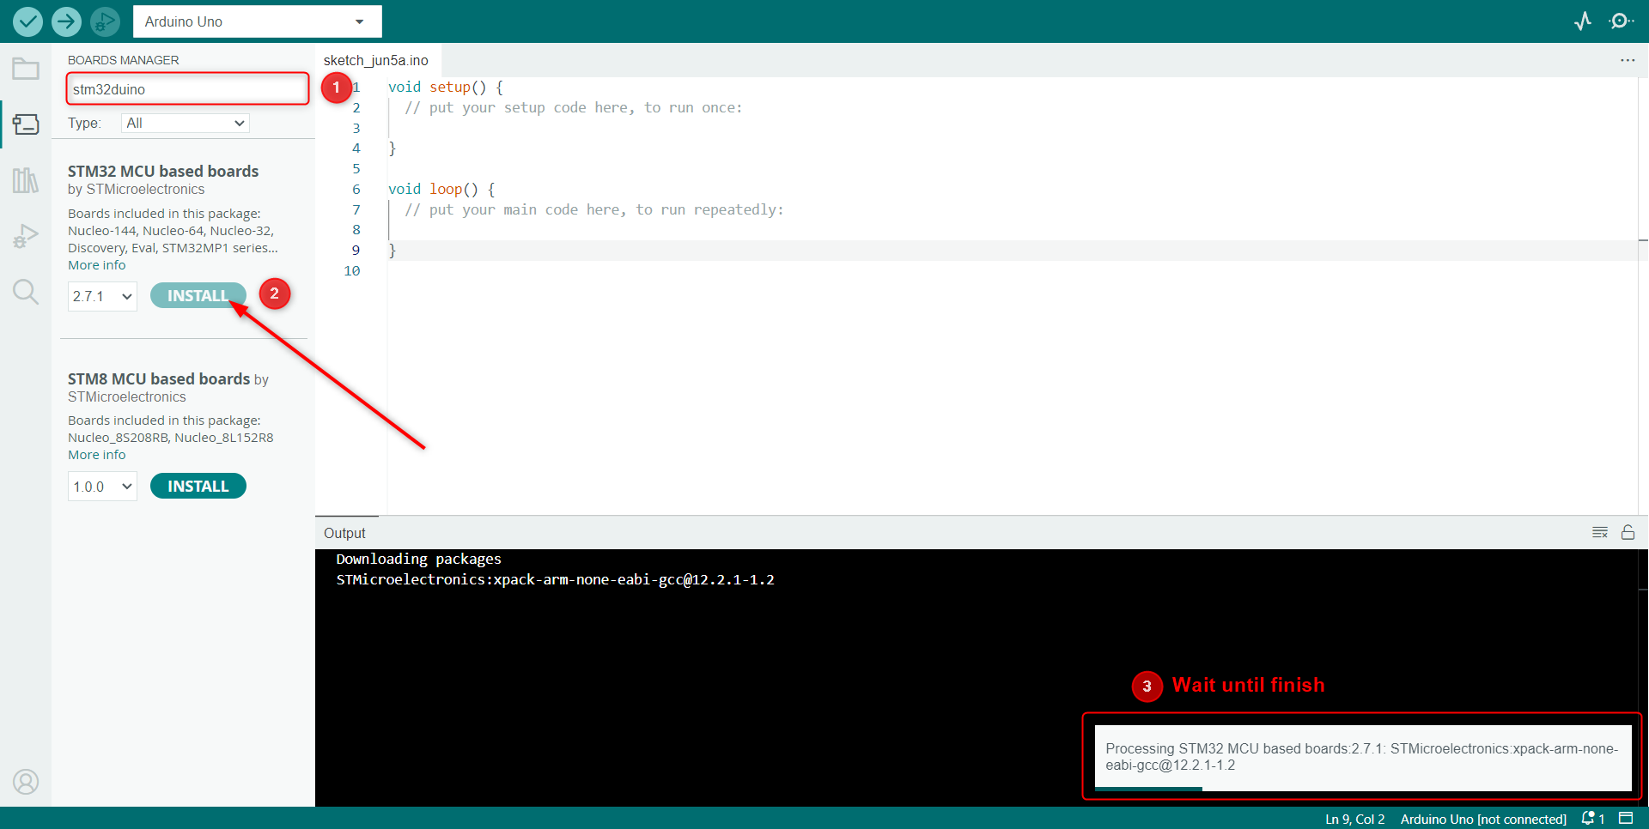Click the Output panel title
The height and width of the screenshot is (829, 1649).
[344, 533]
